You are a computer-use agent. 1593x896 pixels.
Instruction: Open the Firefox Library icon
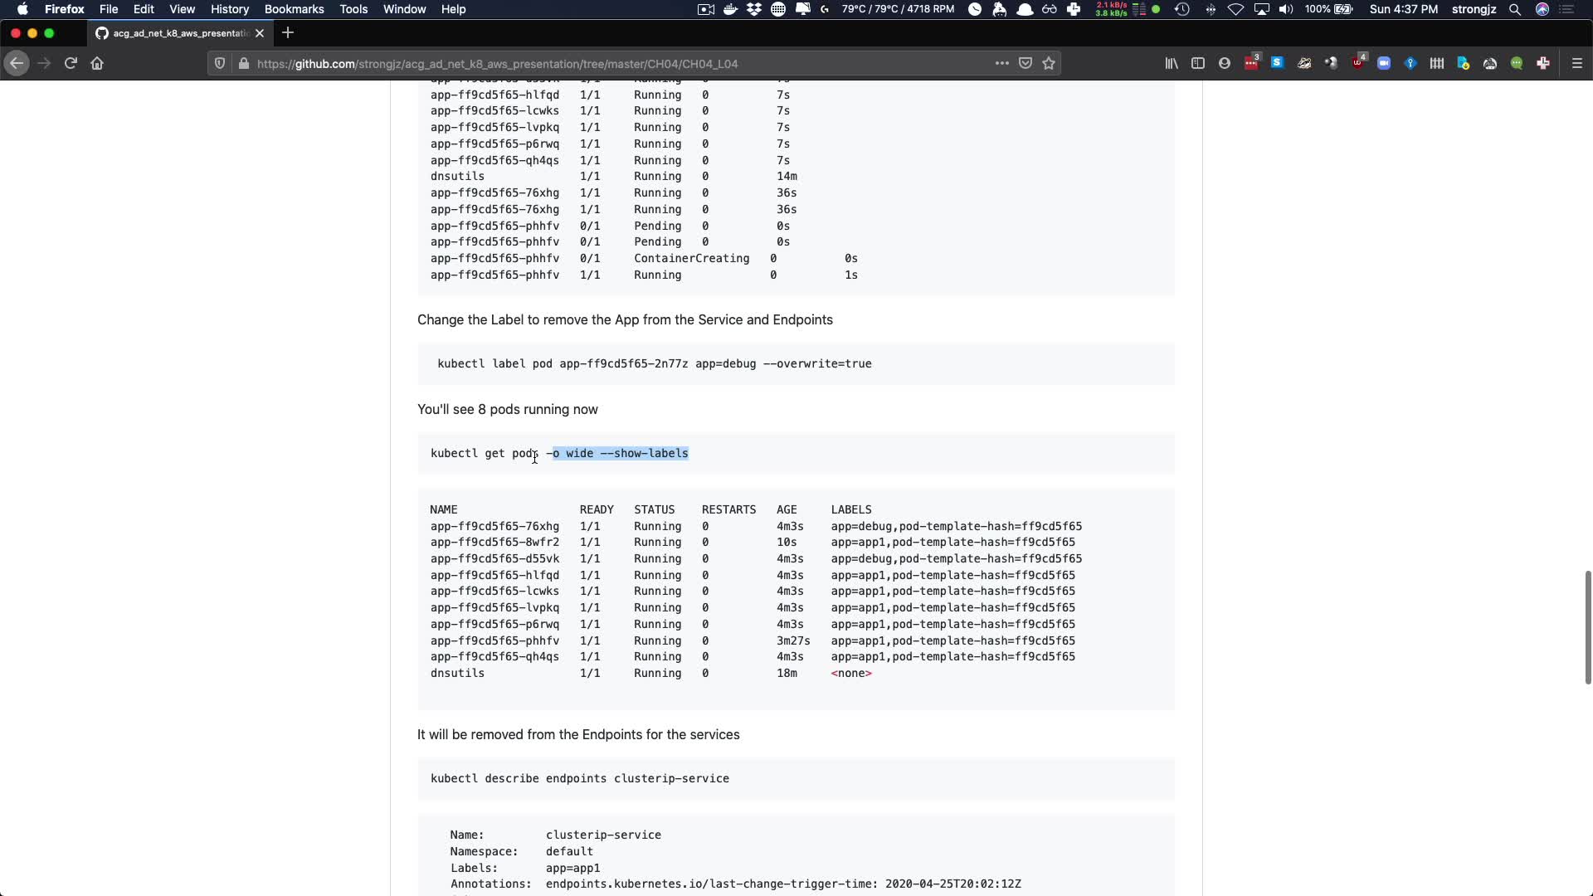(x=1172, y=63)
